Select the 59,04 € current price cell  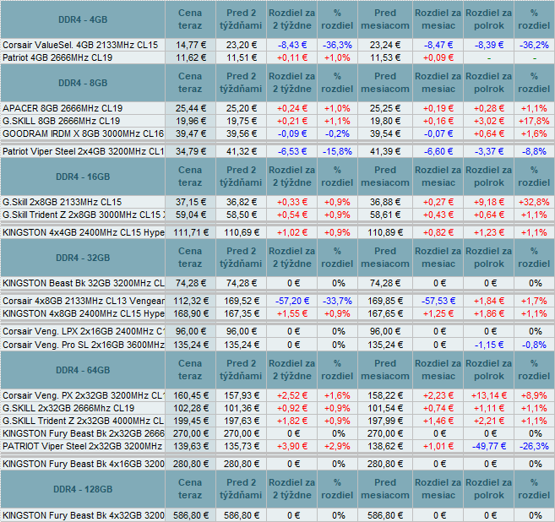click(190, 215)
